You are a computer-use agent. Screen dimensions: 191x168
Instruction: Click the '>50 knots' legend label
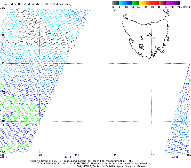[184, 7]
